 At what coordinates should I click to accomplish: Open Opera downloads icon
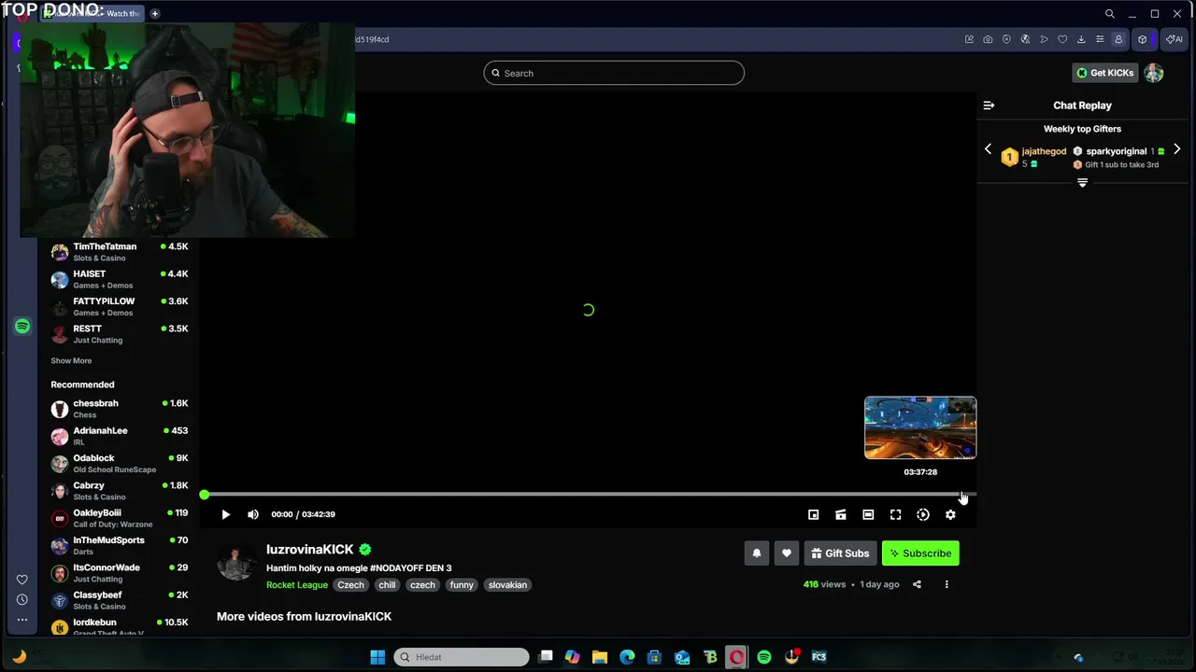pos(1081,39)
